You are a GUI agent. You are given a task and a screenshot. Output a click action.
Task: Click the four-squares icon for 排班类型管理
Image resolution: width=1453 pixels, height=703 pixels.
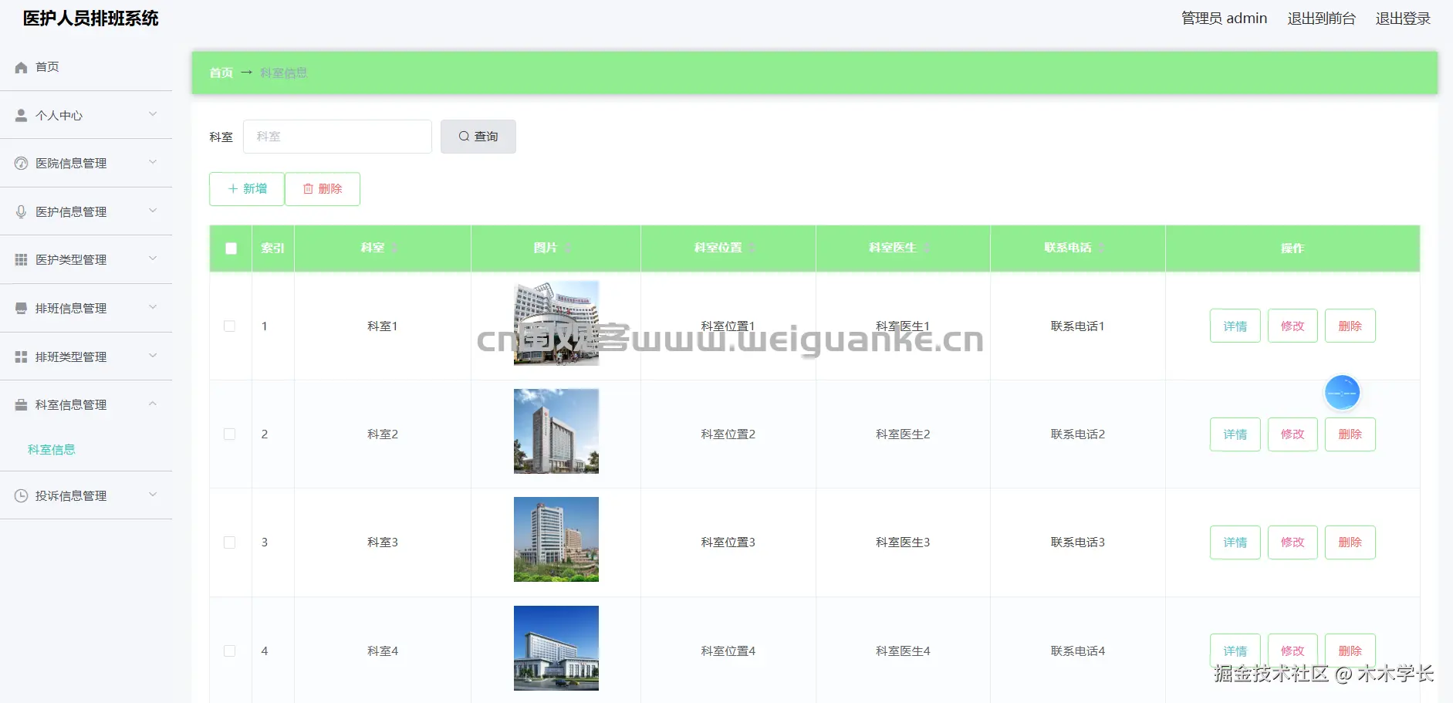point(22,357)
